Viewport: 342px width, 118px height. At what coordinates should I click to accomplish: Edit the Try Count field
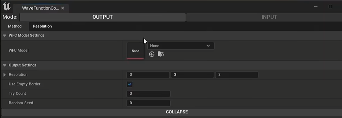tap(148, 94)
